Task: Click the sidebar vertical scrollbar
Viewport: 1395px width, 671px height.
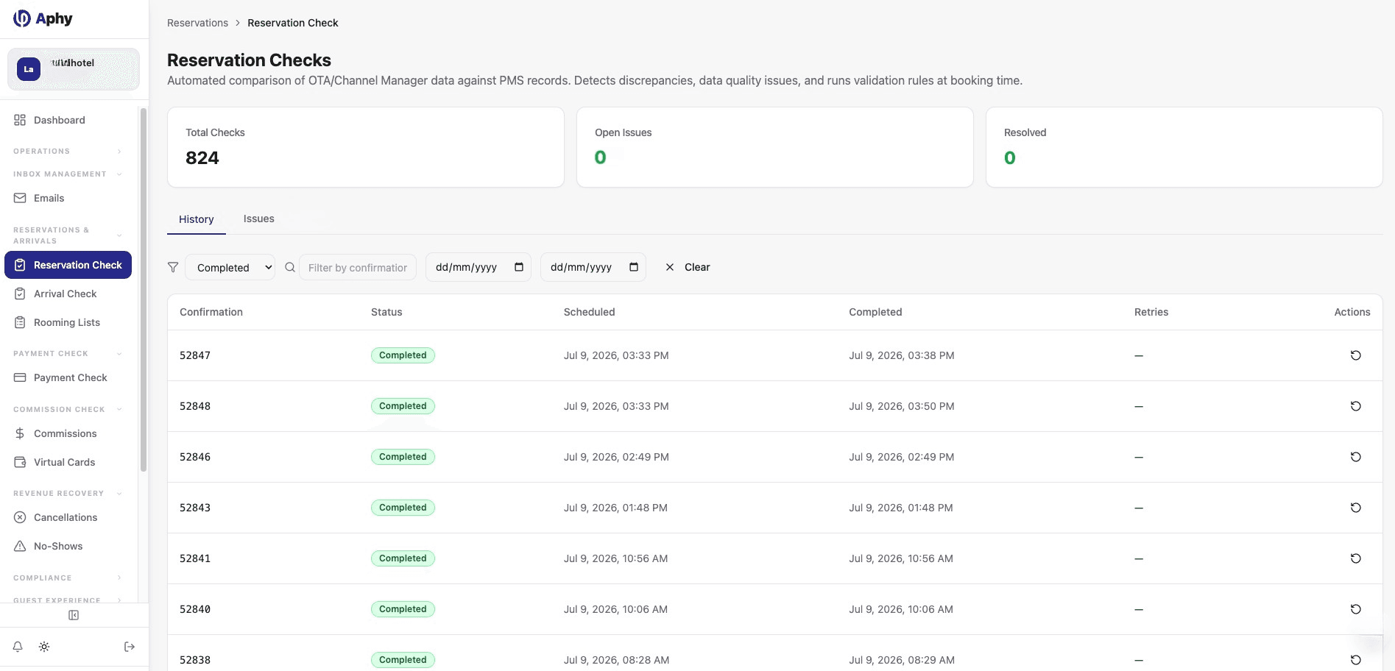Action: click(x=144, y=289)
